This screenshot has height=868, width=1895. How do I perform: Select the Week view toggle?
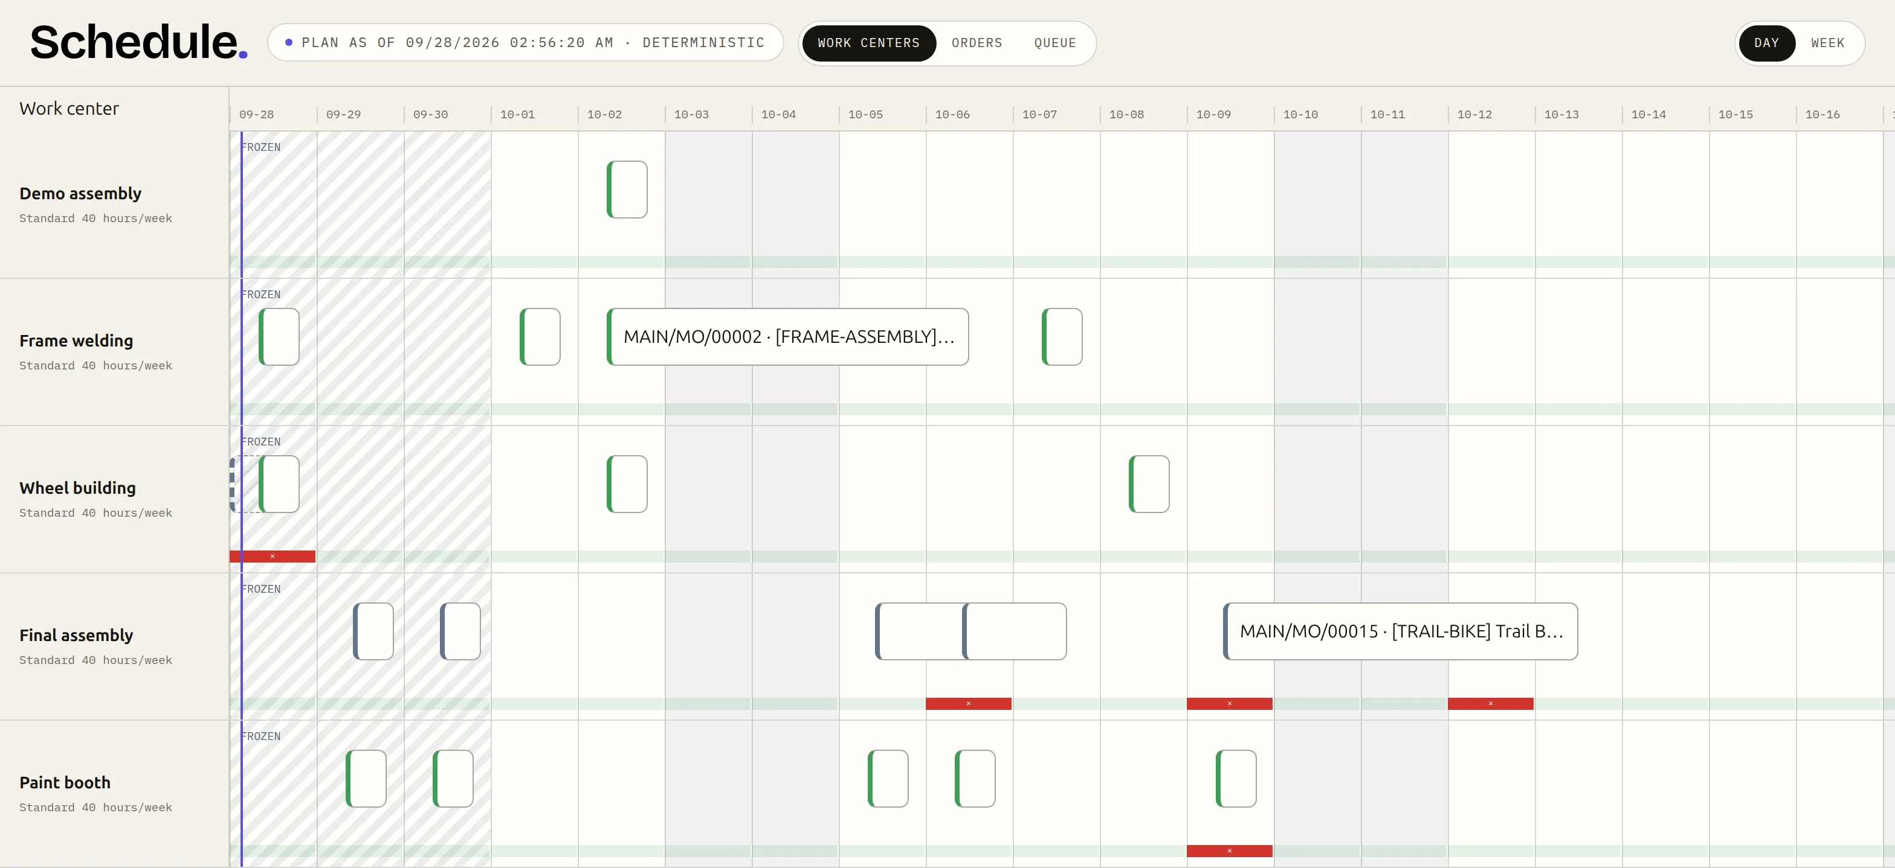point(1827,43)
